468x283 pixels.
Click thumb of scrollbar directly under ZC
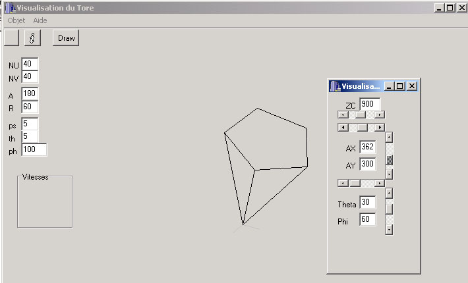click(x=361, y=115)
